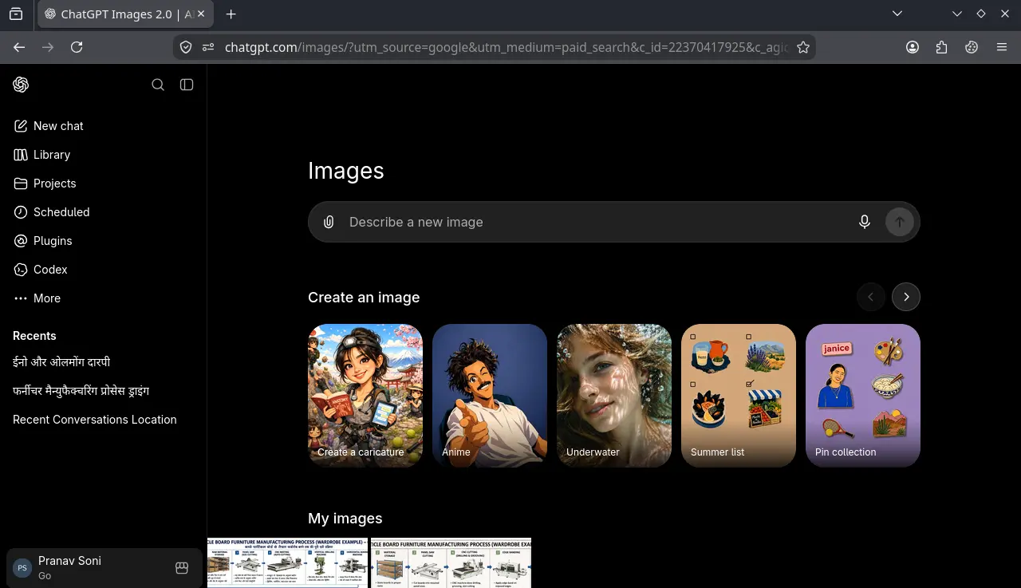Click the Recents section heading

coord(34,336)
